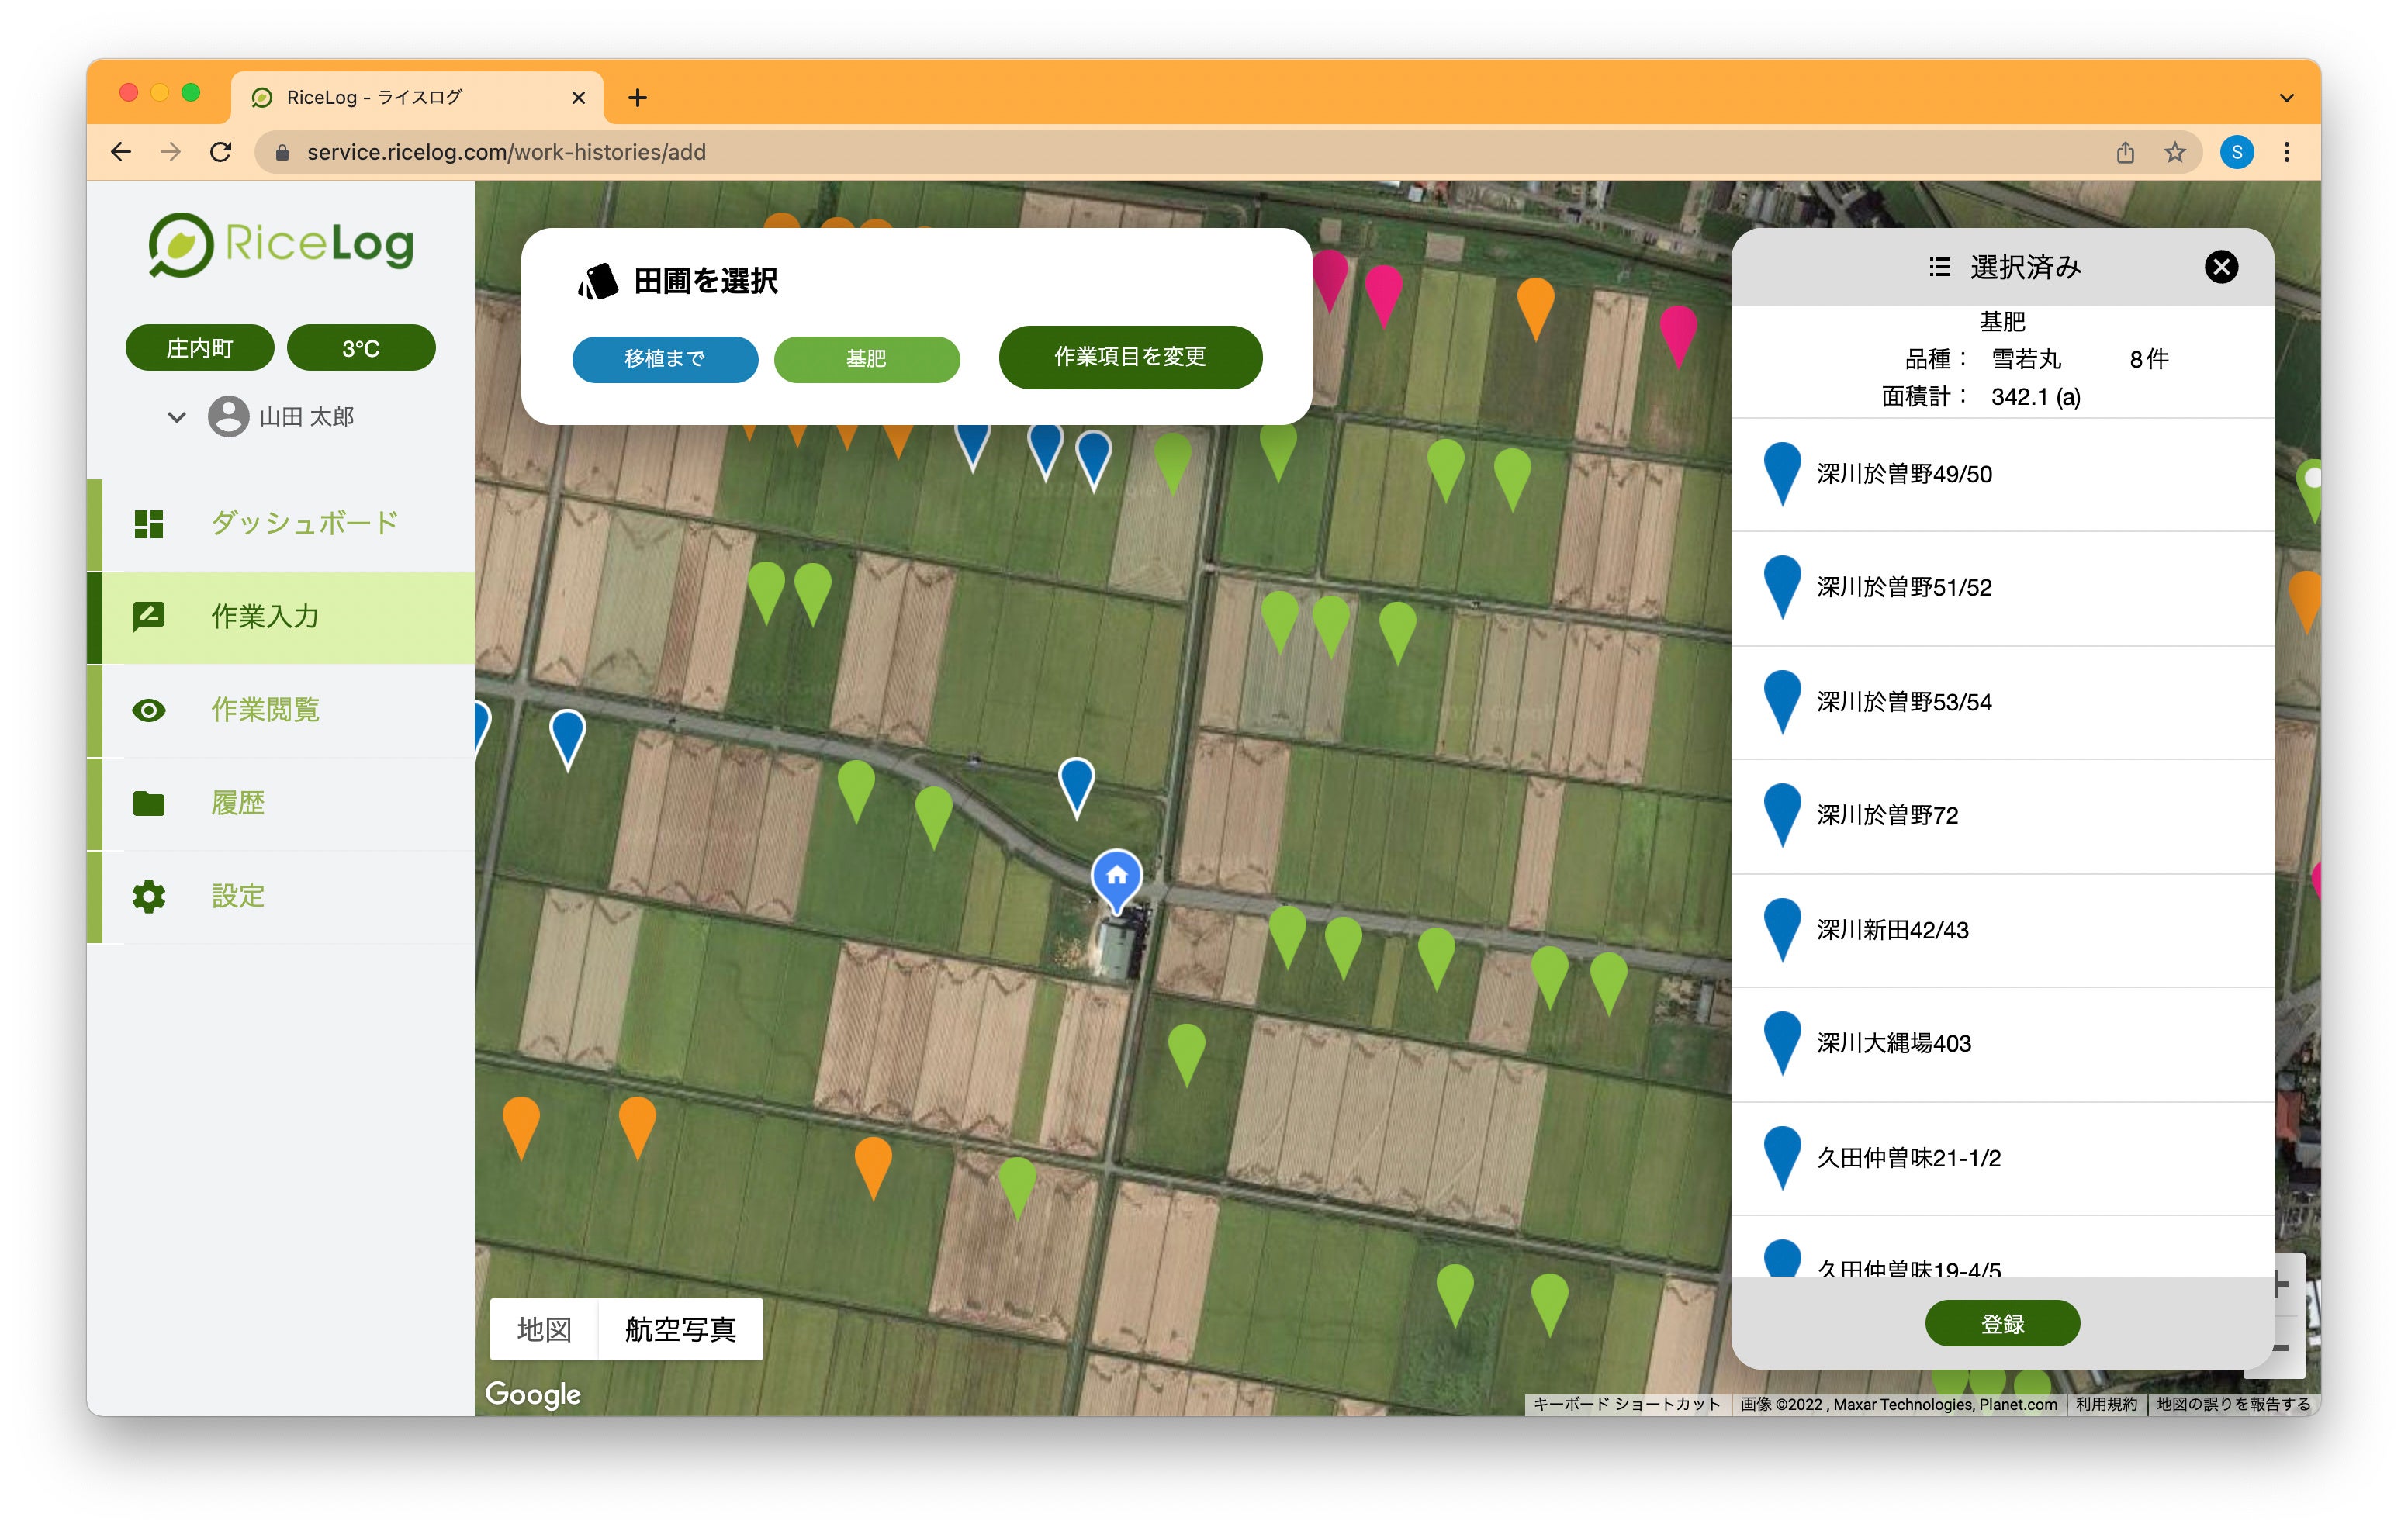Screen dimensions: 2408x1531
Task: Open the browser tab list chevron
Action: click(2286, 98)
